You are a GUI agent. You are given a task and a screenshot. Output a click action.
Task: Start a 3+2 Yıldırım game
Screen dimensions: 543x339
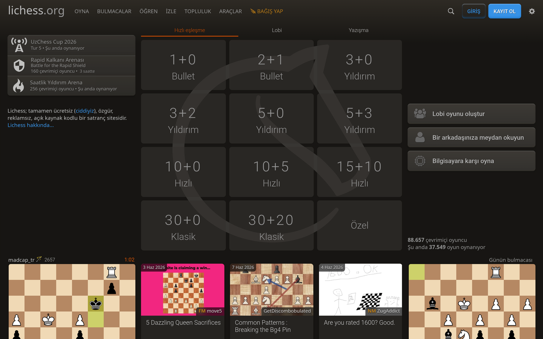click(183, 119)
